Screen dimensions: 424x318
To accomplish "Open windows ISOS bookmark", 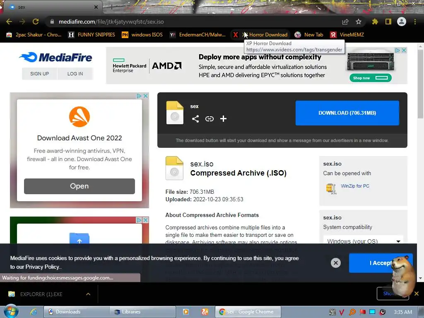I will (x=142, y=35).
